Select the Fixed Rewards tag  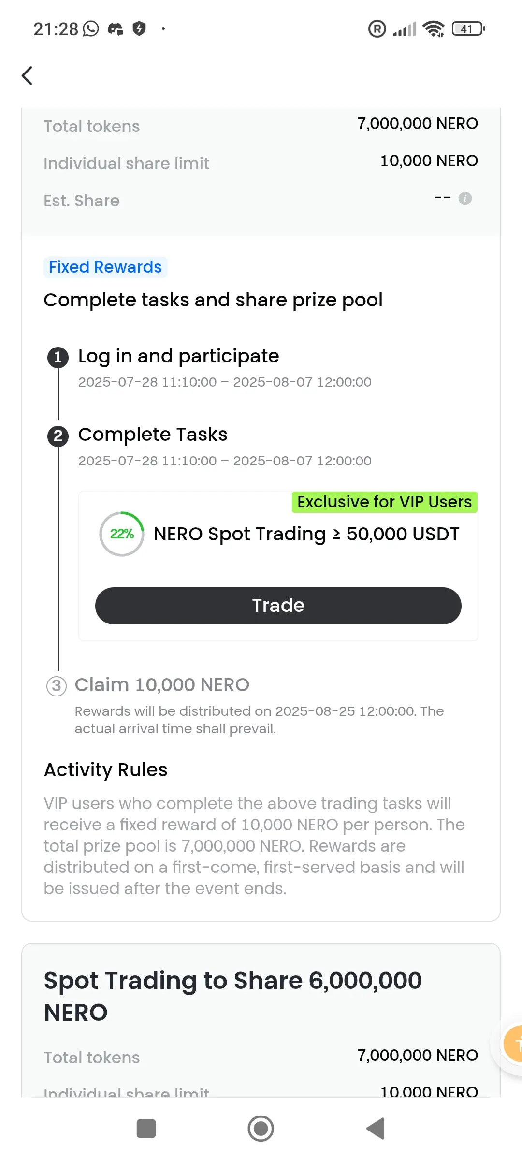105,267
